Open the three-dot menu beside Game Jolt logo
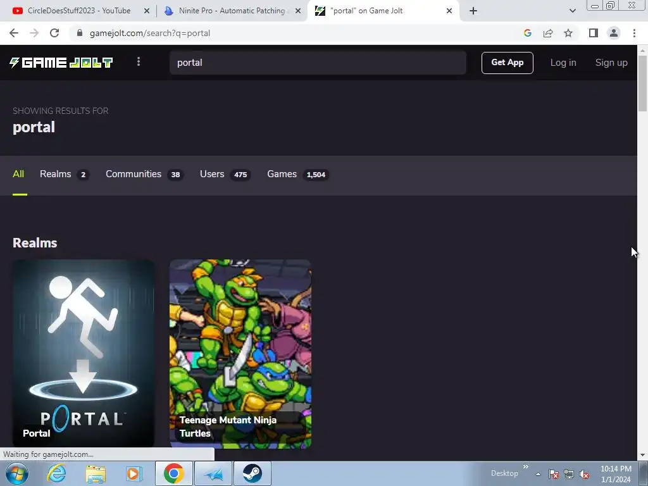 coord(139,61)
